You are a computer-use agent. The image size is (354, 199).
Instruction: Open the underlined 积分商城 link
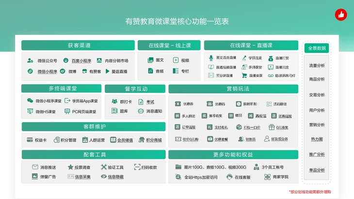[154, 140]
